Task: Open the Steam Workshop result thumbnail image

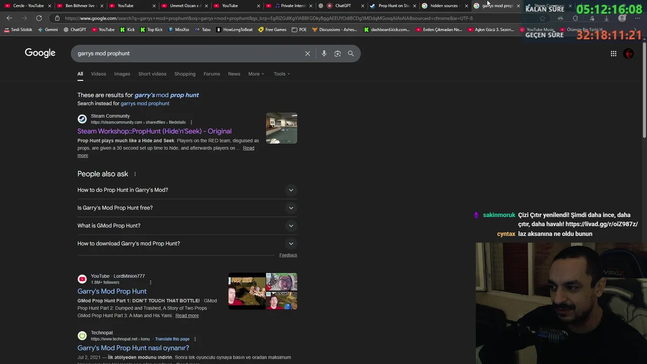Action: [282, 128]
